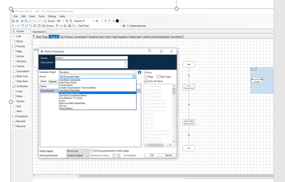Image resolution: width=285 pixels, height=182 pixels.
Task: Click the zoom in magnifier icon
Action: coord(67,21)
